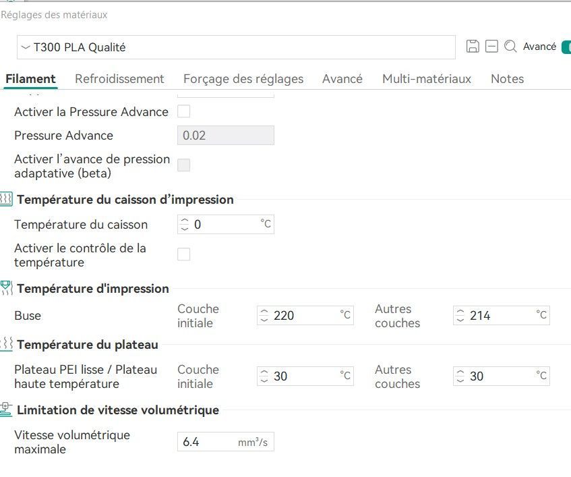
Task: Click the delete preset minus icon
Action: (491, 47)
